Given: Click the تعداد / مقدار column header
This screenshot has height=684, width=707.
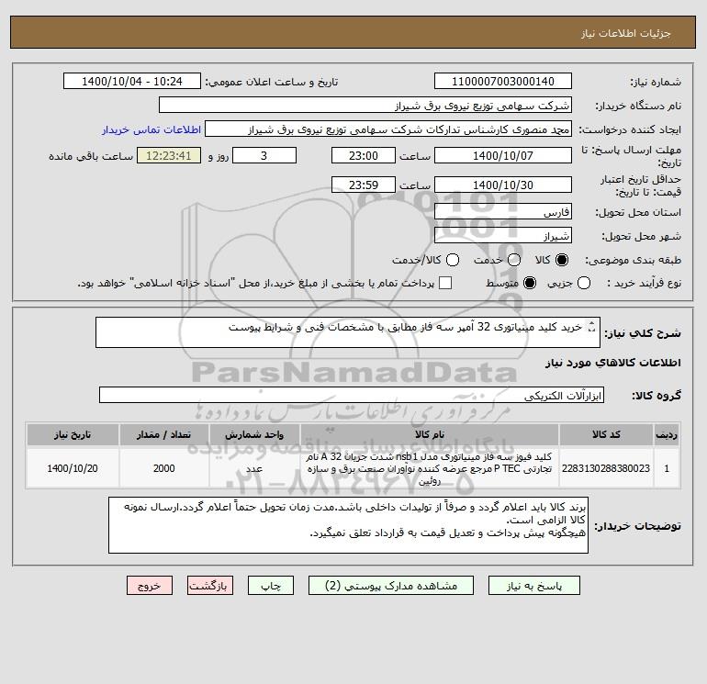Looking at the screenshot, I should pyautogui.click(x=163, y=434).
